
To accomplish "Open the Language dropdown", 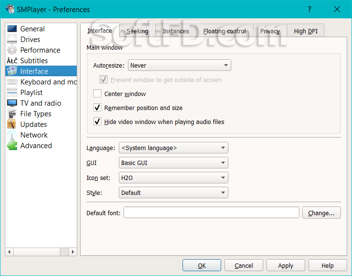I will pyautogui.click(x=173, y=148).
